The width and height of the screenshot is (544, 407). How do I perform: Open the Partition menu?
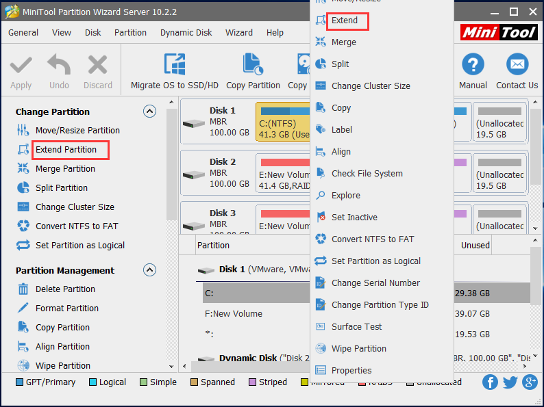click(130, 33)
